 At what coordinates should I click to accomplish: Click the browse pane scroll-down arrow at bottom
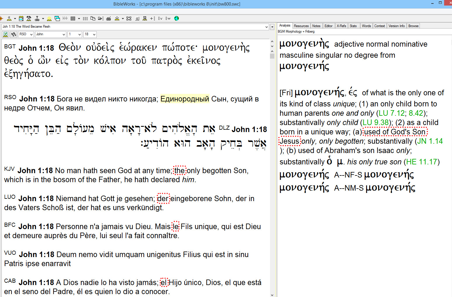pos(272,295)
